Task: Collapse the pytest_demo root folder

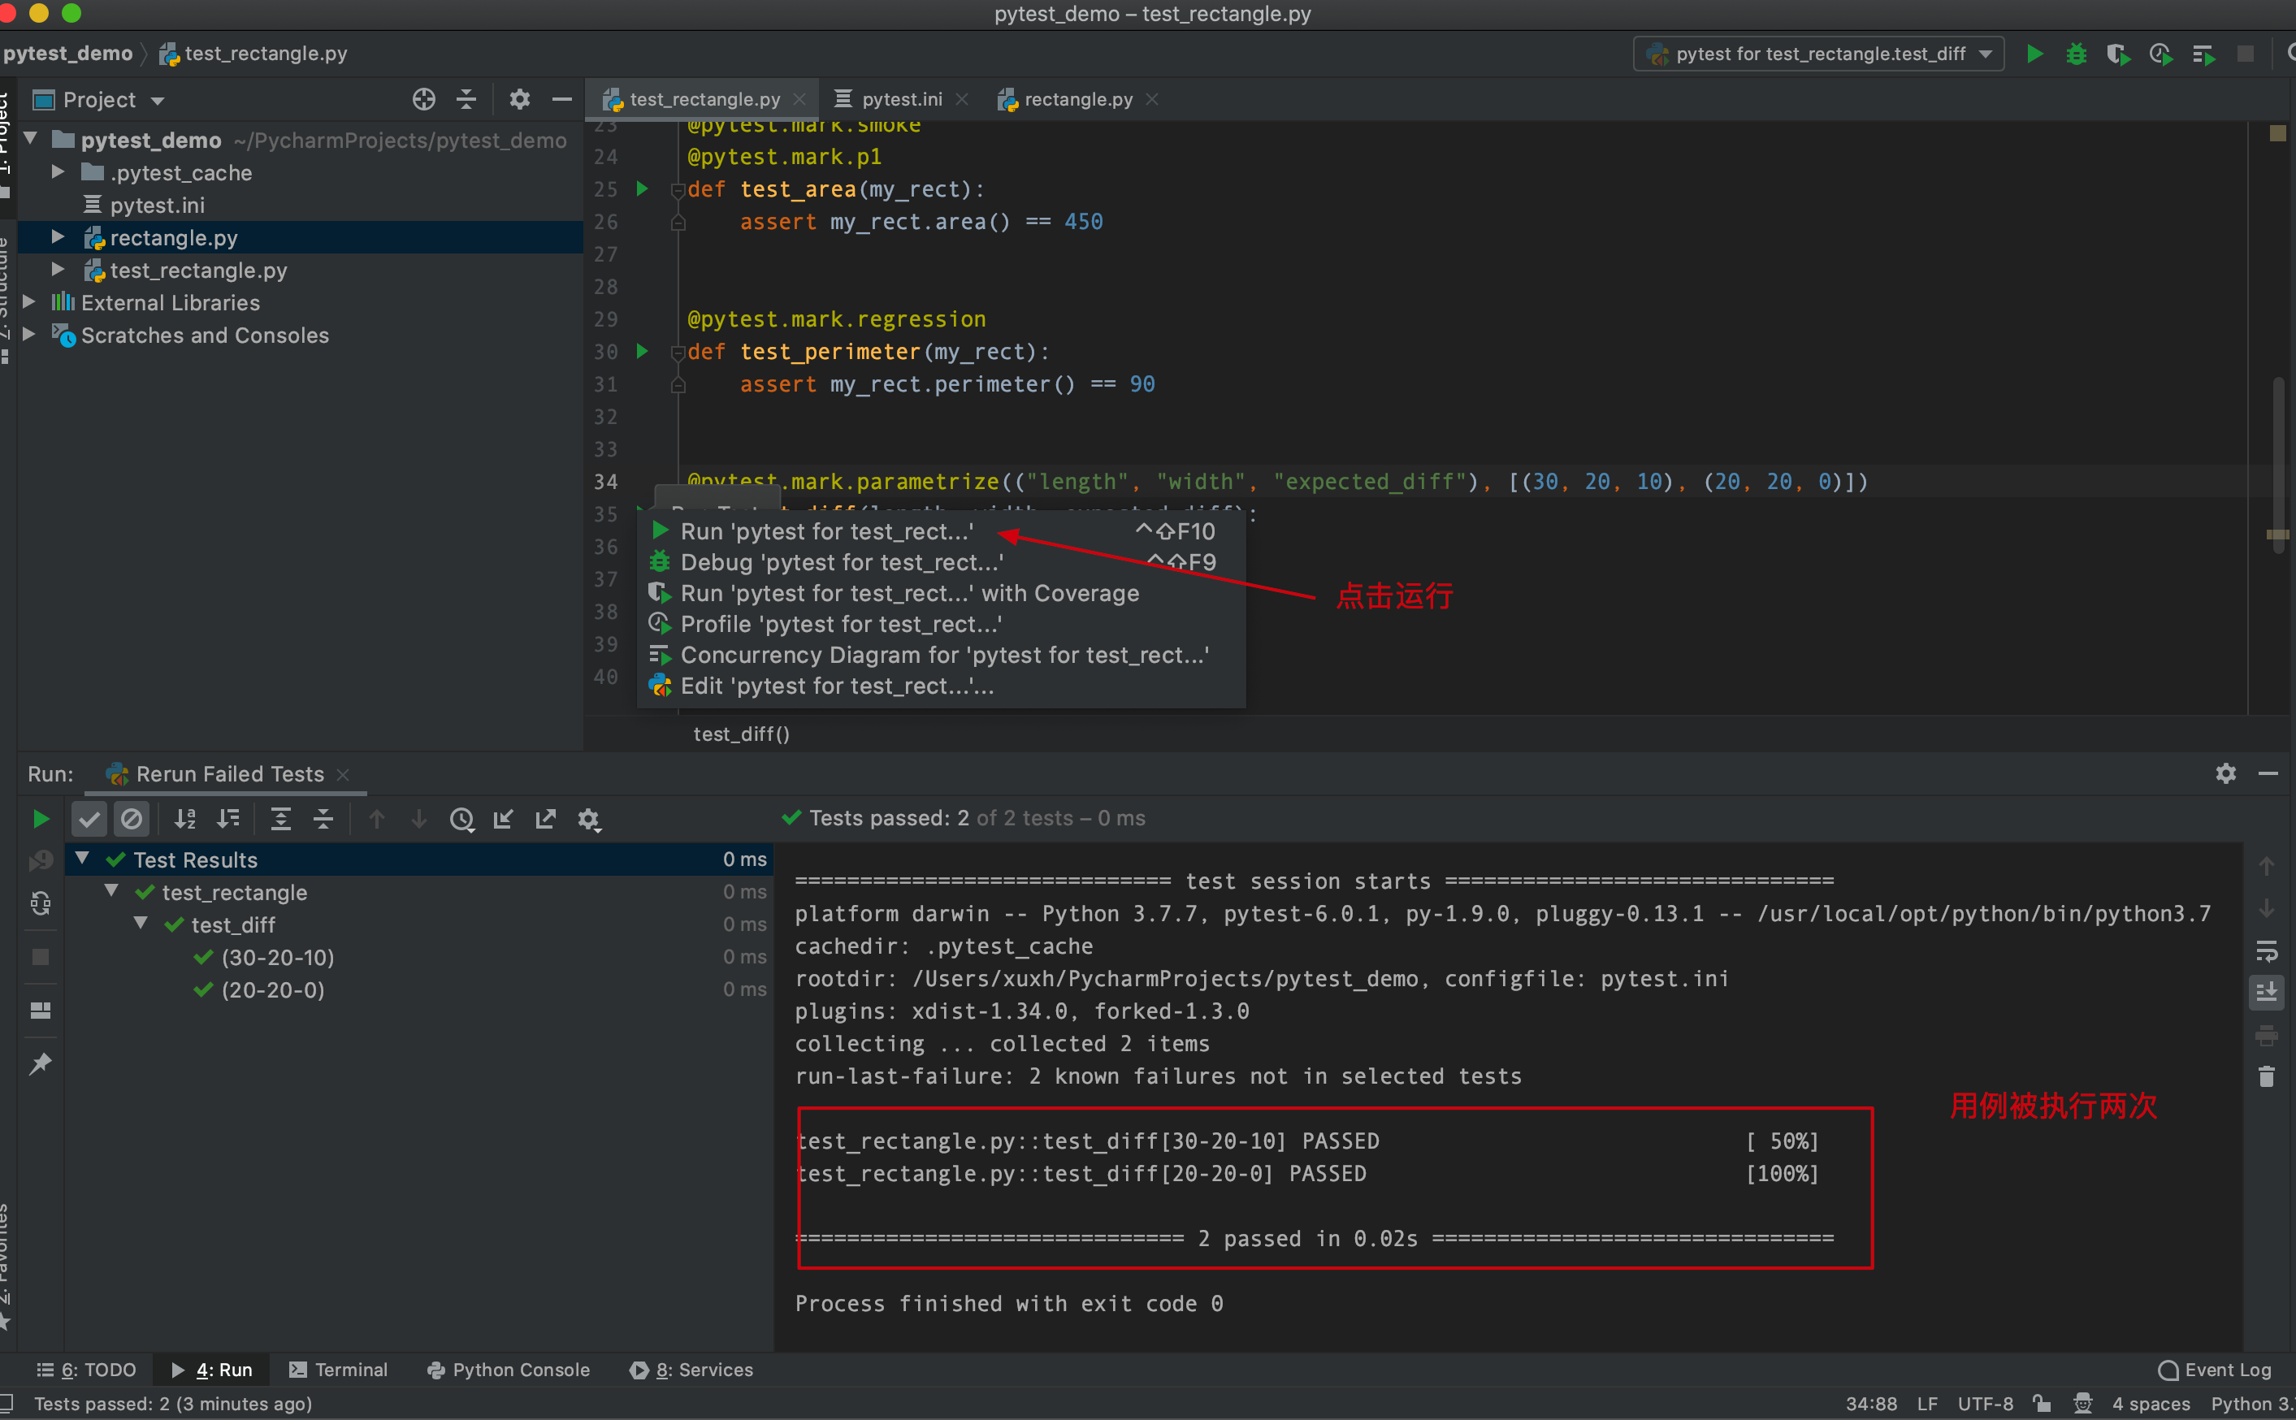Action: tap(31, 140)
